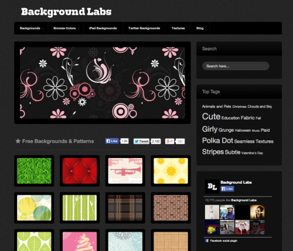Click the Facebook Like button

pos(112,141)
